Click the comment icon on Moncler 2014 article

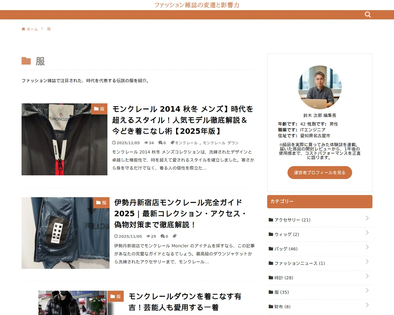pos(160,143)
